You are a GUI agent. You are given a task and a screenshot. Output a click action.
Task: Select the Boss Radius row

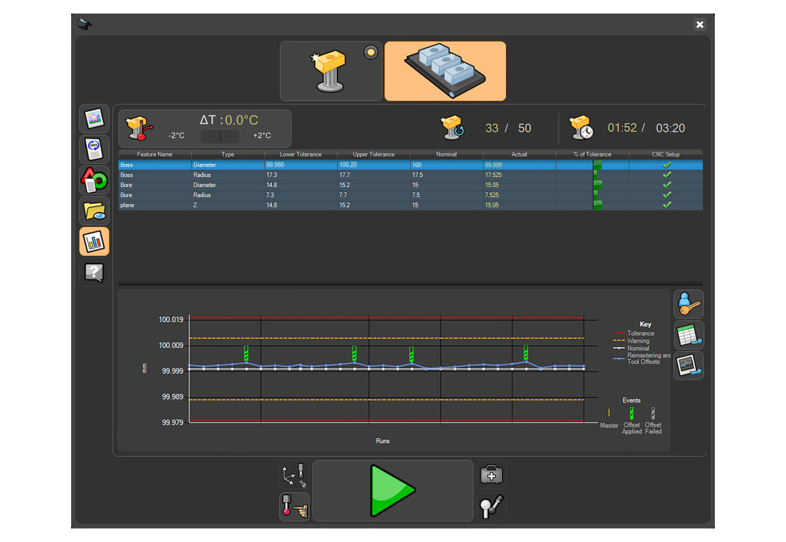tap(410, 175)
